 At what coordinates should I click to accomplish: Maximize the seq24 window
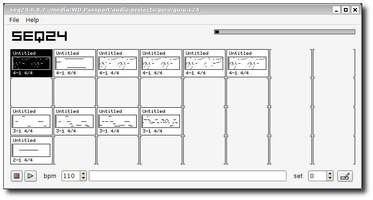click(x=346, y=10)
